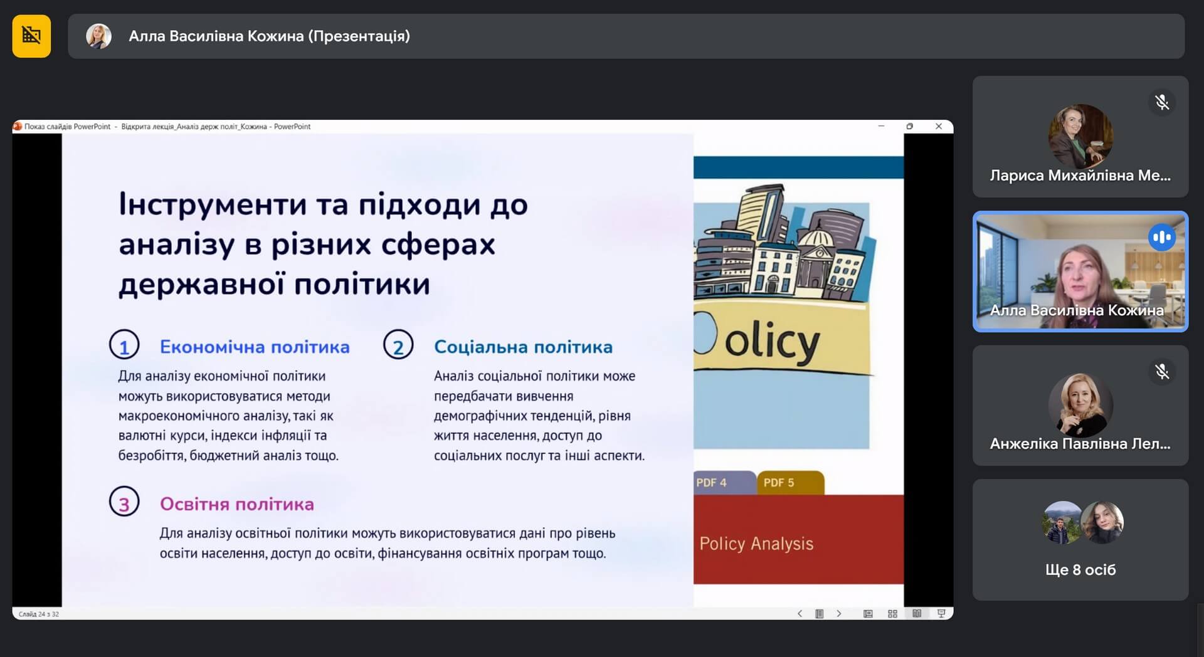Click muted mic icon on Анжеліка Павлівна tile
The image size is (1204, 657).
[1162, 372]
